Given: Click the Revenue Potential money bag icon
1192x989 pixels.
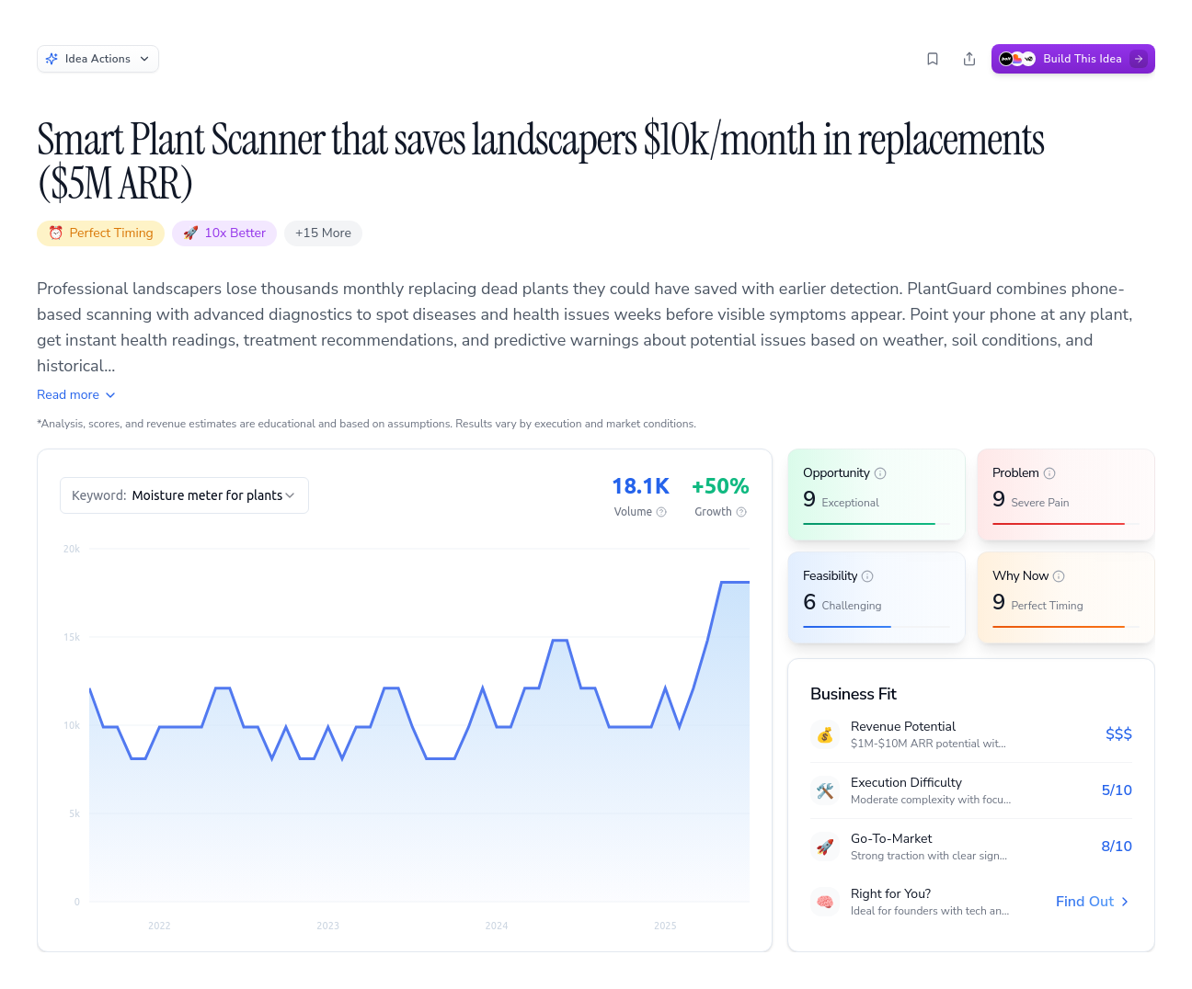Looking at the screenshot, I should pos(825,734).
